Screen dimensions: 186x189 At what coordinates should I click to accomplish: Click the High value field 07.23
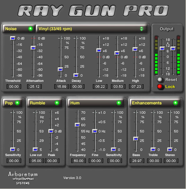coord(136,87)
